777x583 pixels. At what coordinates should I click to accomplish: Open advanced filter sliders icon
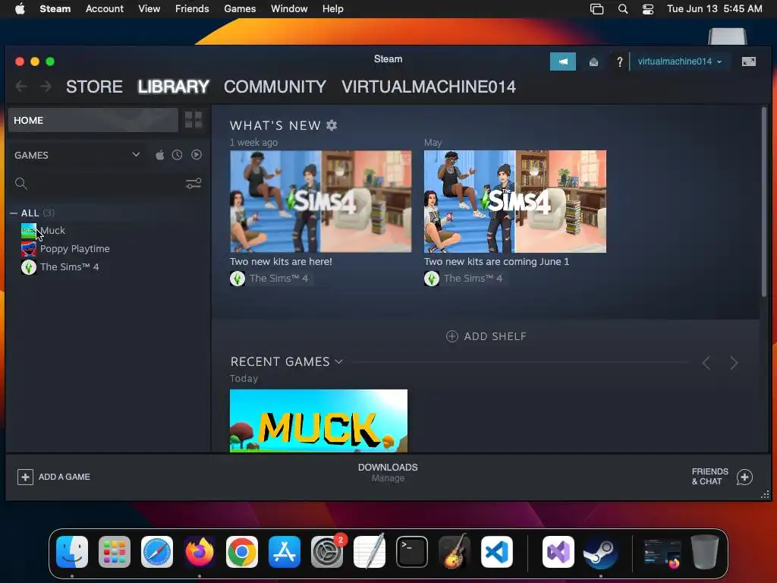[x=193, y=184]
